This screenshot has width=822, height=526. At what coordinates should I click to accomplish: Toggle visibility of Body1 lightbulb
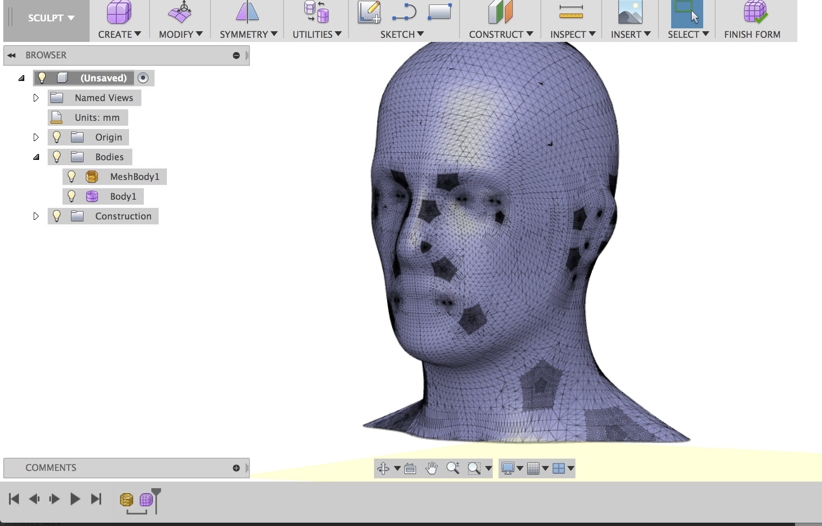click(72, 196)
